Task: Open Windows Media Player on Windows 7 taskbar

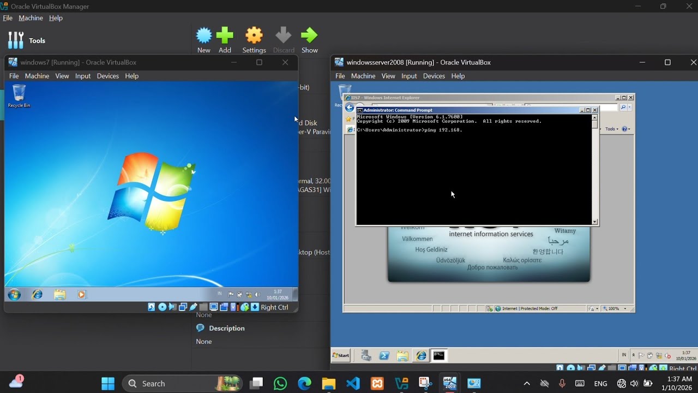Action: (x=81, y=295)
